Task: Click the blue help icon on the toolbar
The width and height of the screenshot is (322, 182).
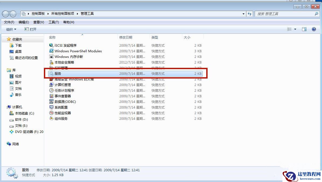Action: click(x=314, y=29)
